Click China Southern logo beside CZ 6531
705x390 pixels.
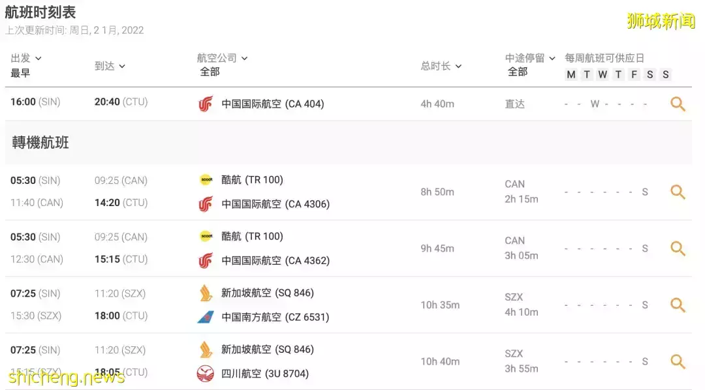click(x=206, y=317)
